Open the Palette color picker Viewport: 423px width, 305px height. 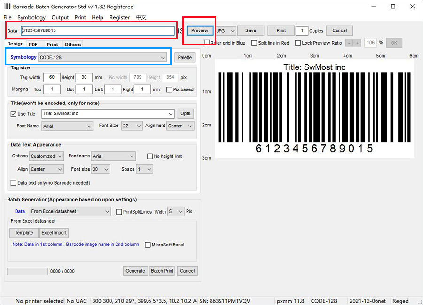coord(185,57)
